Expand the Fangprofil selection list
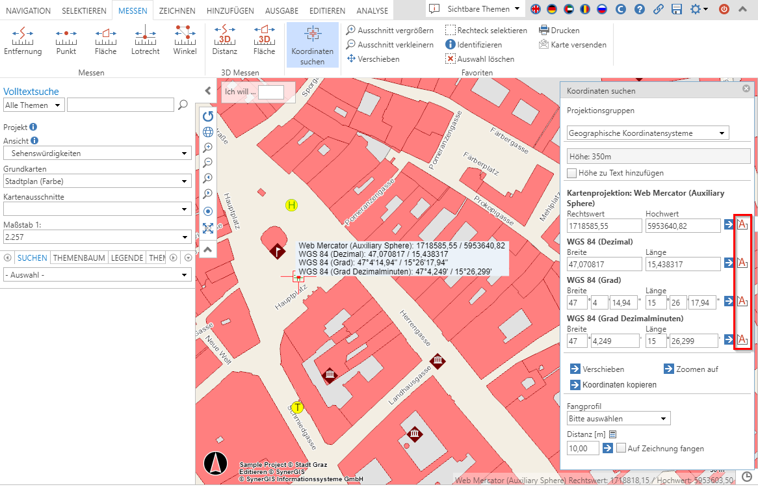This screenshot has height=502, width=758. tap(618, 418)
